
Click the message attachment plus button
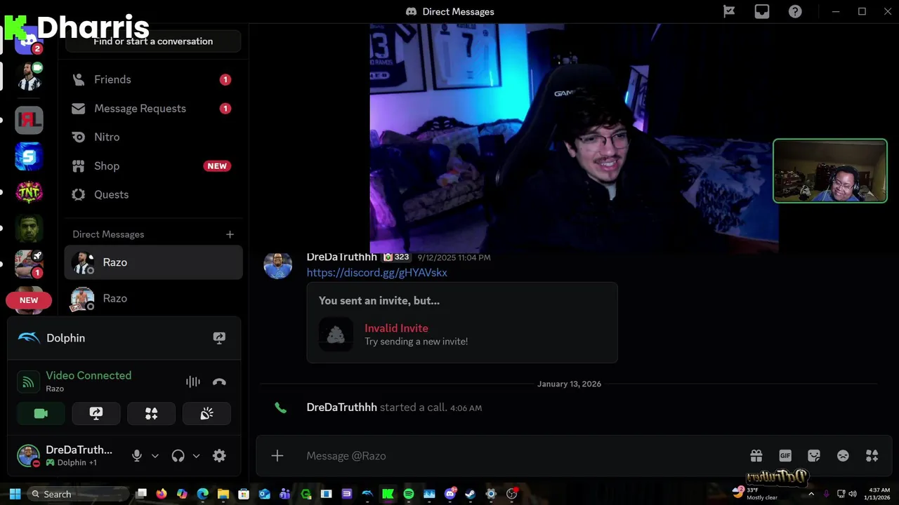coord(277,456)
